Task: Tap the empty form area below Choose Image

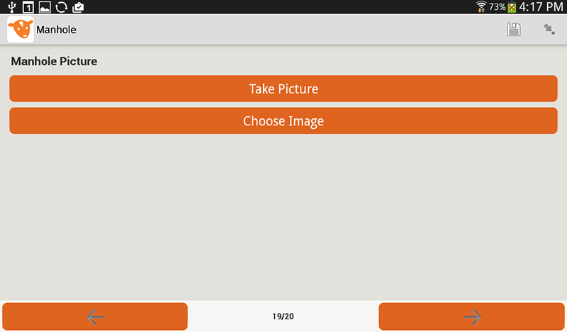Action: click(283, 212)
